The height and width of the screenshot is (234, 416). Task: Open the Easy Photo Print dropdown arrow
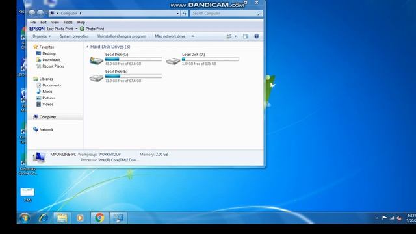(77, 29)
